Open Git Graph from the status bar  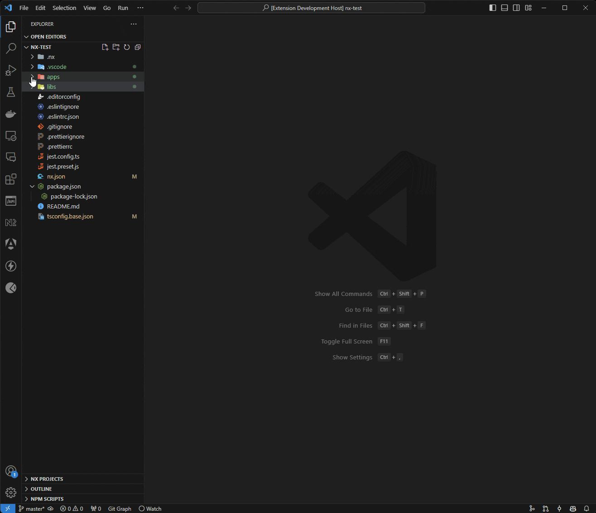point(120,508)
